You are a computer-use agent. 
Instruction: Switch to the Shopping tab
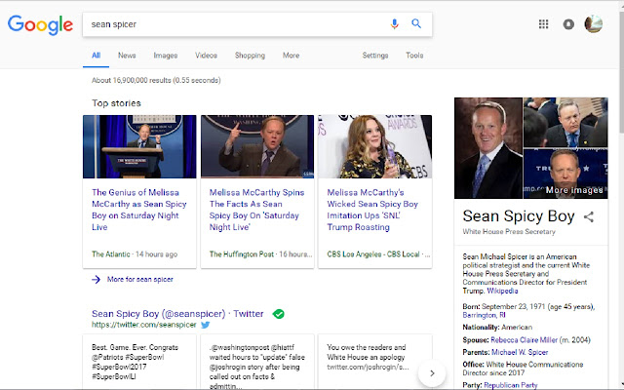pyautogui.click(x=250, y=56)
